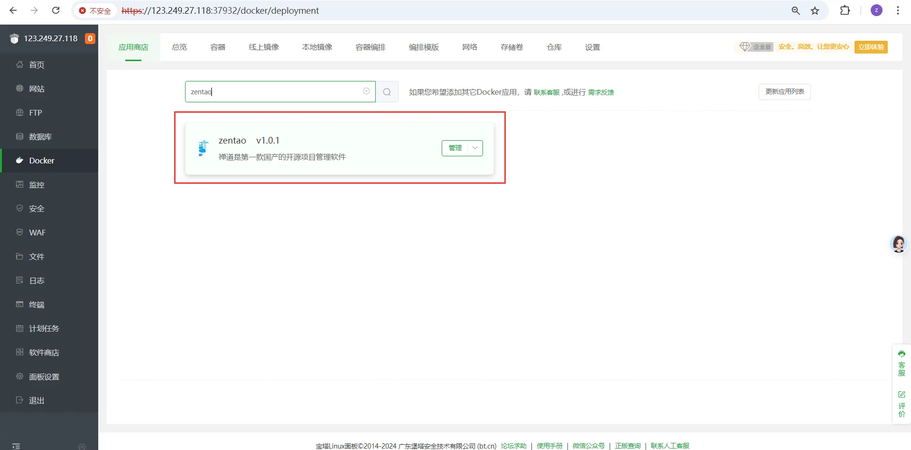Open the 联系人工客服 footer link
Screen dimensions: 911x450
(x=670, y=446)
